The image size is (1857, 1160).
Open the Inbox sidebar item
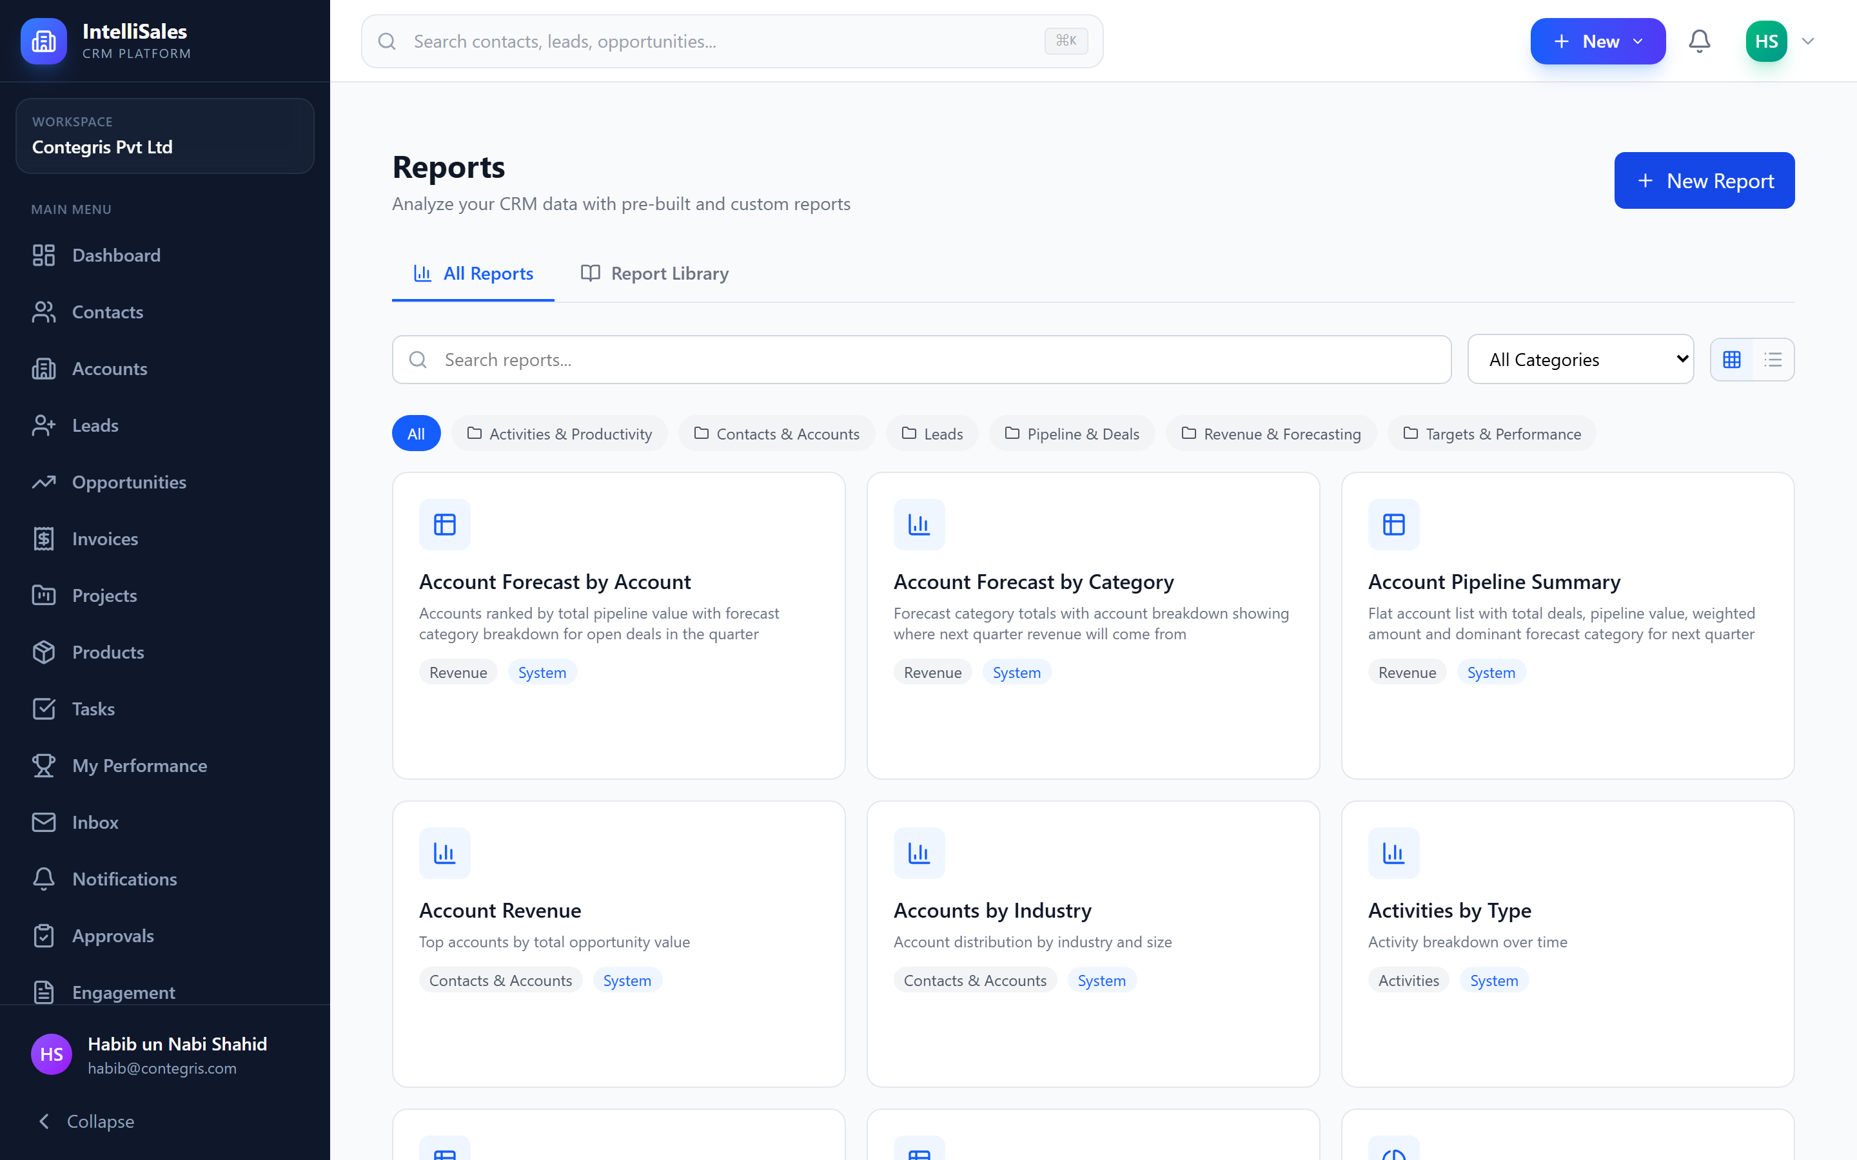(165, 822)
